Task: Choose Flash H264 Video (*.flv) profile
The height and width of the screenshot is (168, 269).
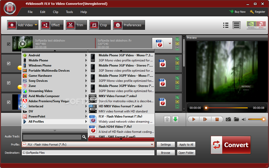Action: 121,129
